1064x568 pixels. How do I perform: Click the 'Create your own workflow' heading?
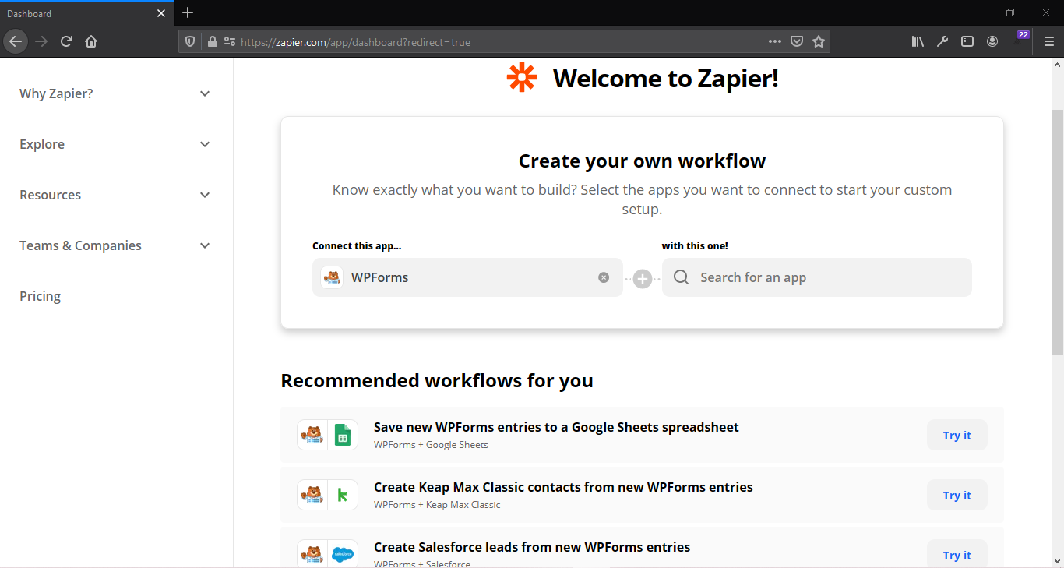click(642, 161)
